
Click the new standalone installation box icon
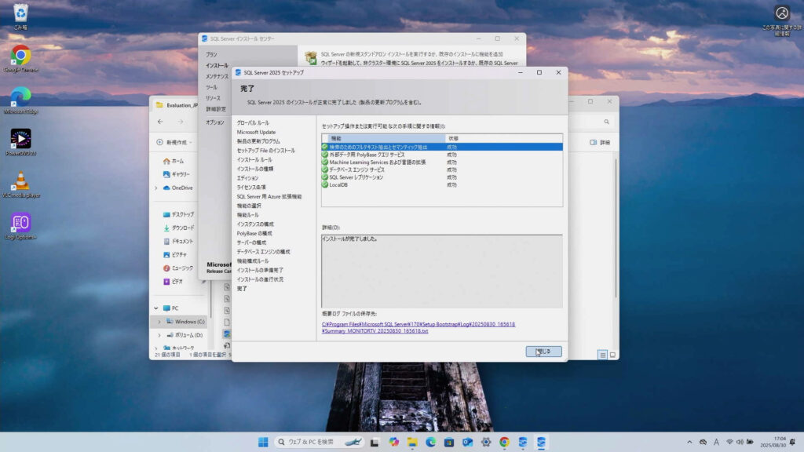[311, 58]
